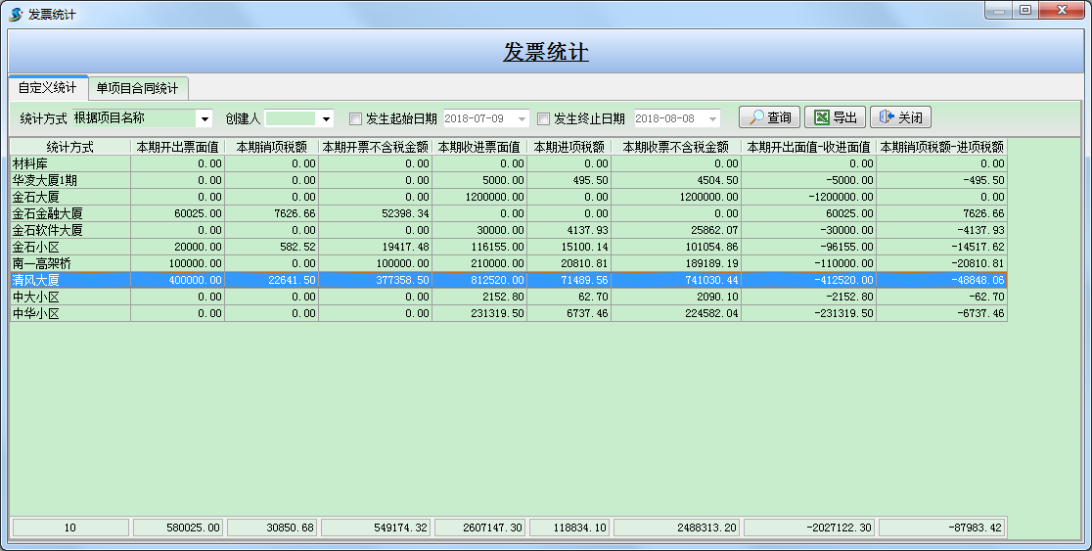The height and width of the screenshot is (551, 1092).
Task: Expand the 创建人 dropdown
Action: pos(327,118)
